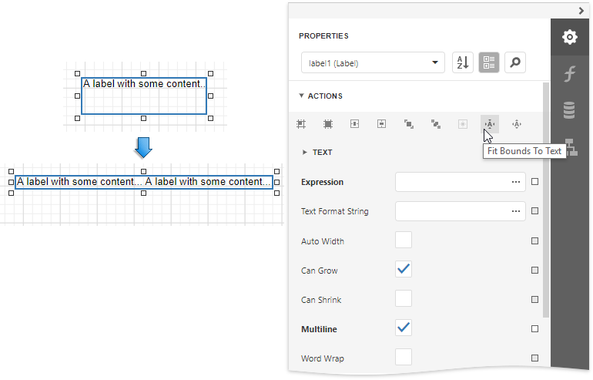The height and width of the screenshot is (380, 593).
Task: Switch to the Expressions tab in sidebar
Action: pyautogui.click(x=570, y=74)
